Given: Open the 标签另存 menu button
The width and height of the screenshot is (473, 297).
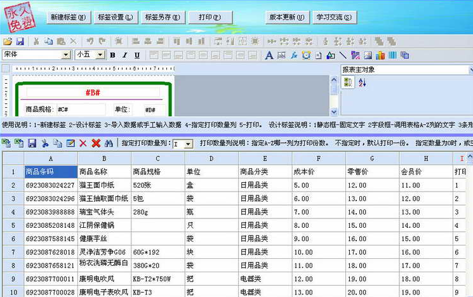Looking at the screenshot, I should 163,17.
